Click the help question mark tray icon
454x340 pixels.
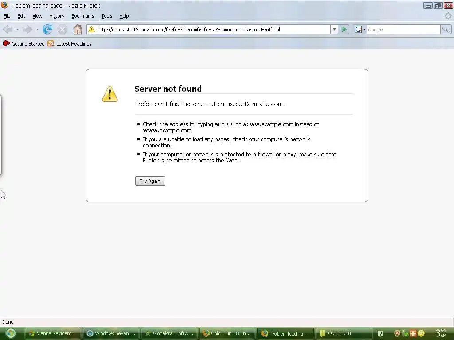[x=380, y=334]
